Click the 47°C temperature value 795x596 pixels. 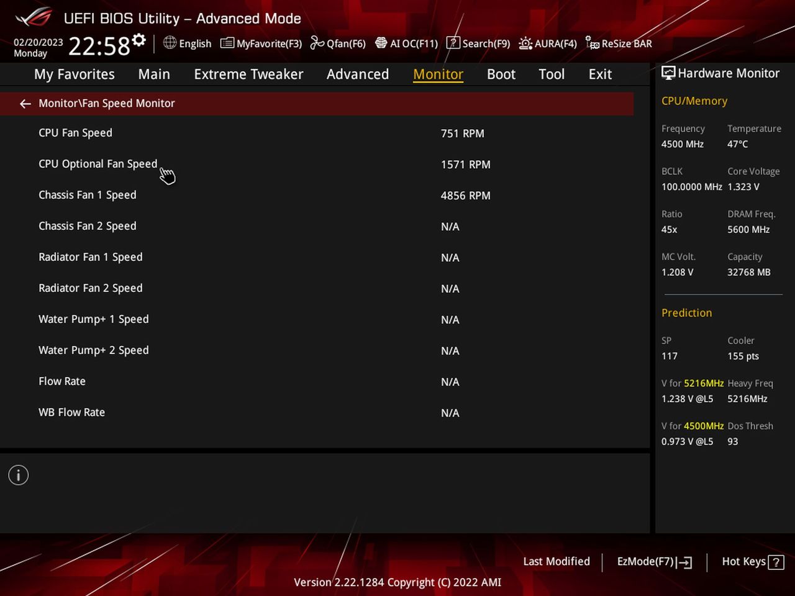[738, 144]
